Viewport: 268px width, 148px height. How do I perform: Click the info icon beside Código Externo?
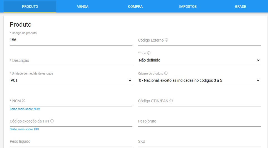click(x=166, y=40)
